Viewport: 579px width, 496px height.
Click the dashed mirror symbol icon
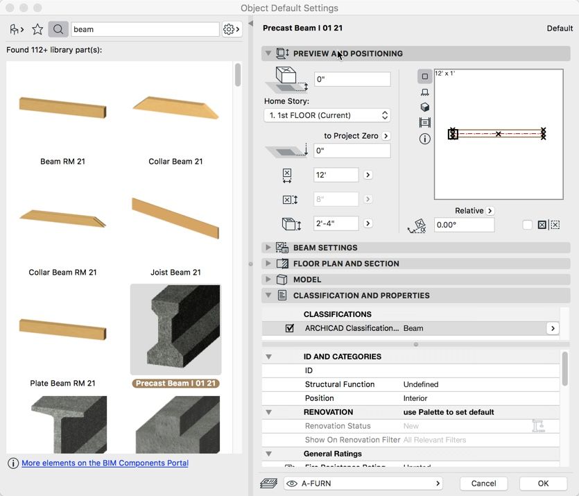pos(555,225)
